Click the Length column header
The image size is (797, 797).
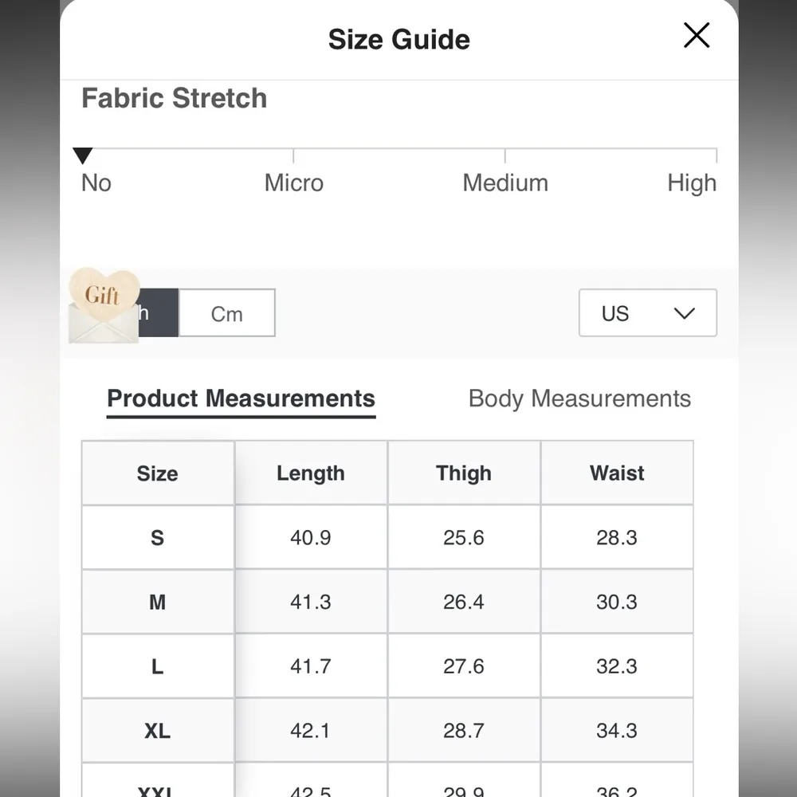(x=311, y=473)
